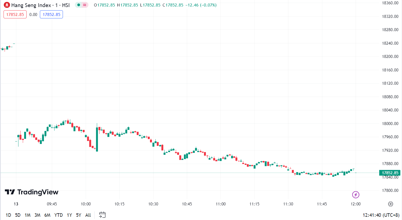Viewport: 402px width, 220px height.
Task: Show the 5Y time range
Action: 78,215
